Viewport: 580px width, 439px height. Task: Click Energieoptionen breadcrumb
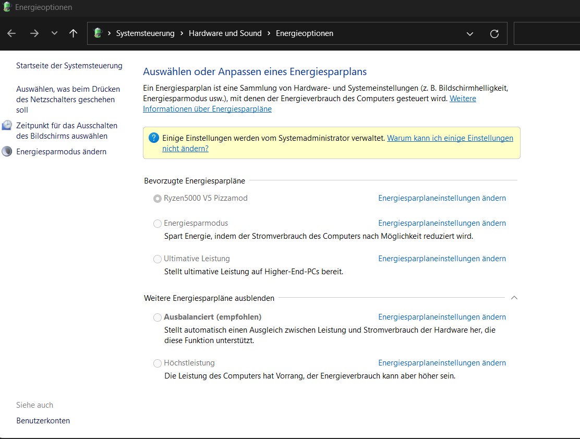(x=305, y=33)
